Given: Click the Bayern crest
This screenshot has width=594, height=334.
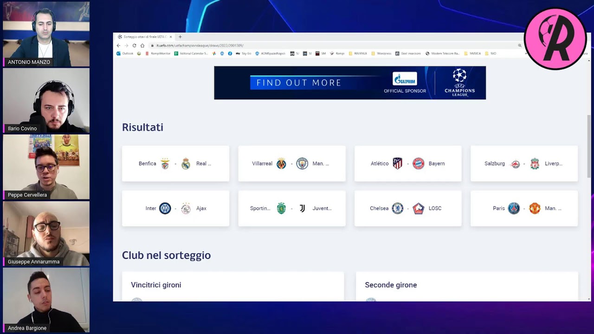Looking at the screenshot, I should [419, 163].
